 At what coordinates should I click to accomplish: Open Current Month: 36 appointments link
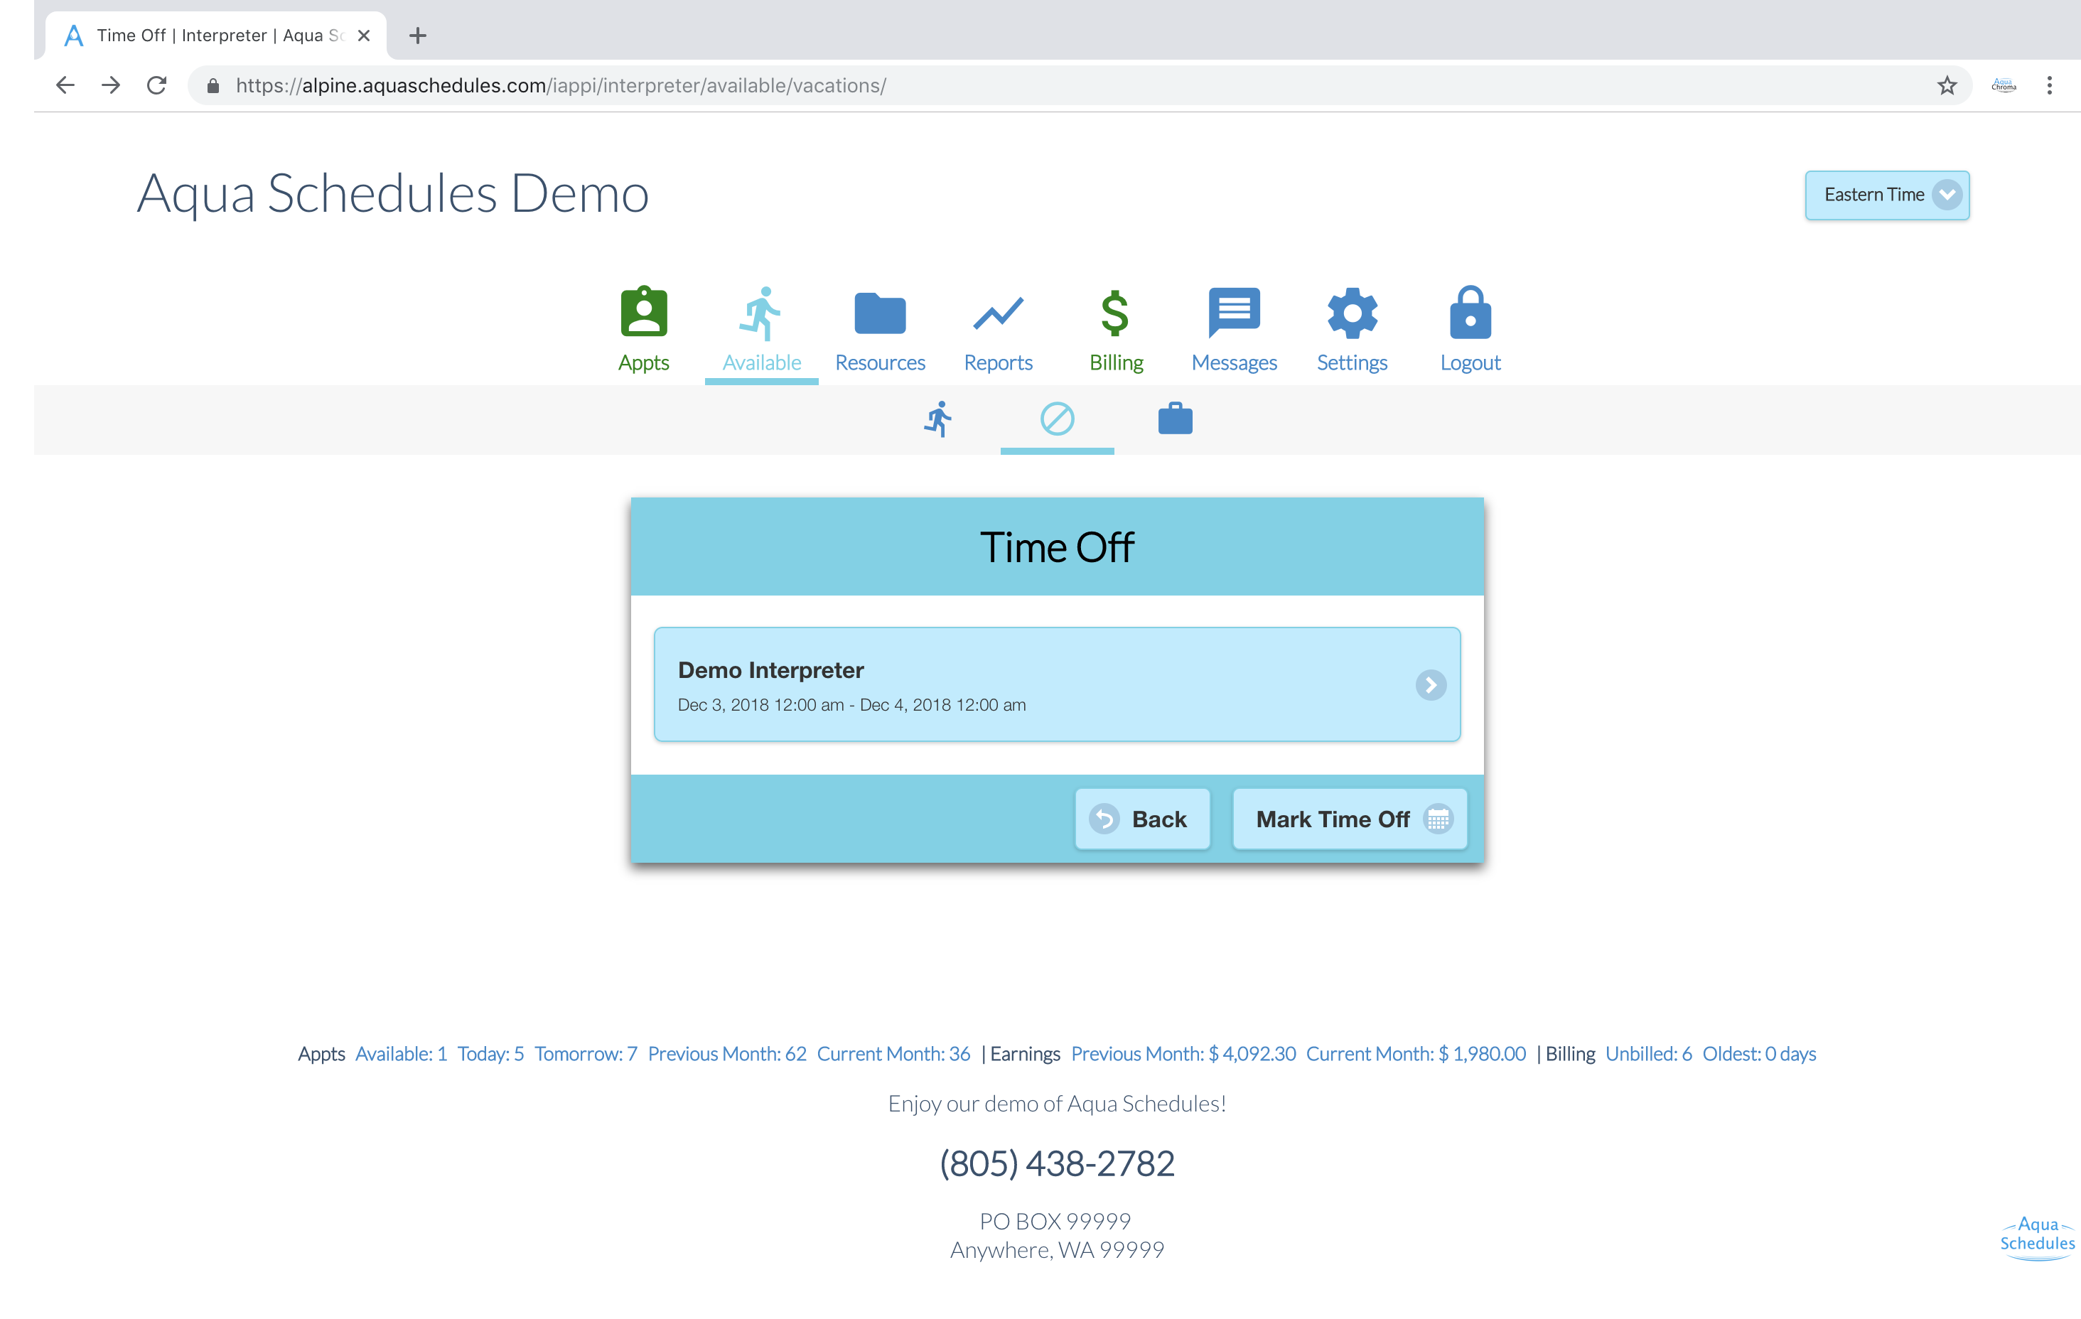pos(893,1054)
